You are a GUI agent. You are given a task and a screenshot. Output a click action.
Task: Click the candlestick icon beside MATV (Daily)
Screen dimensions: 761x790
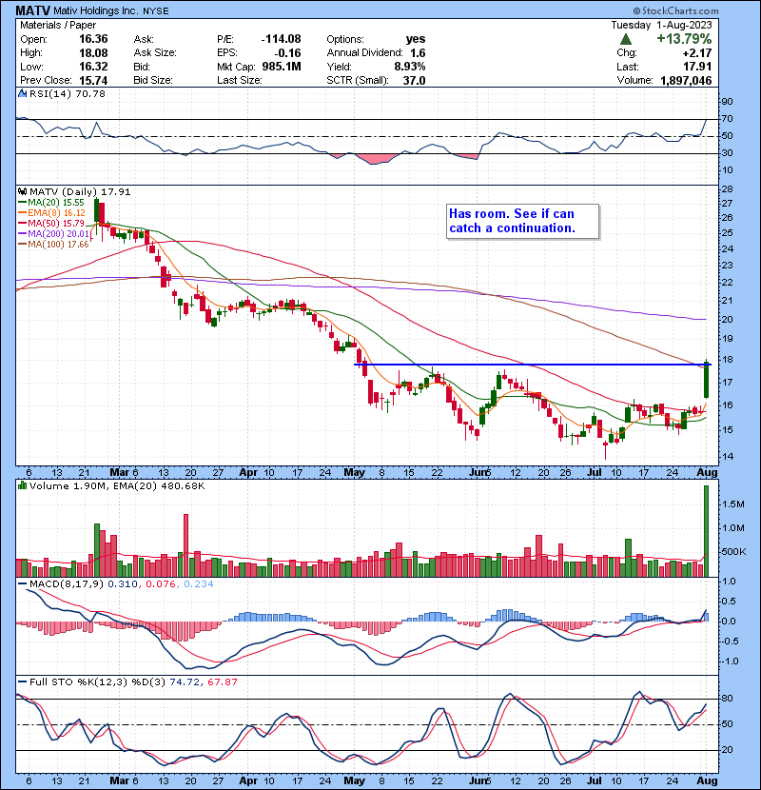tap(23, 191)
